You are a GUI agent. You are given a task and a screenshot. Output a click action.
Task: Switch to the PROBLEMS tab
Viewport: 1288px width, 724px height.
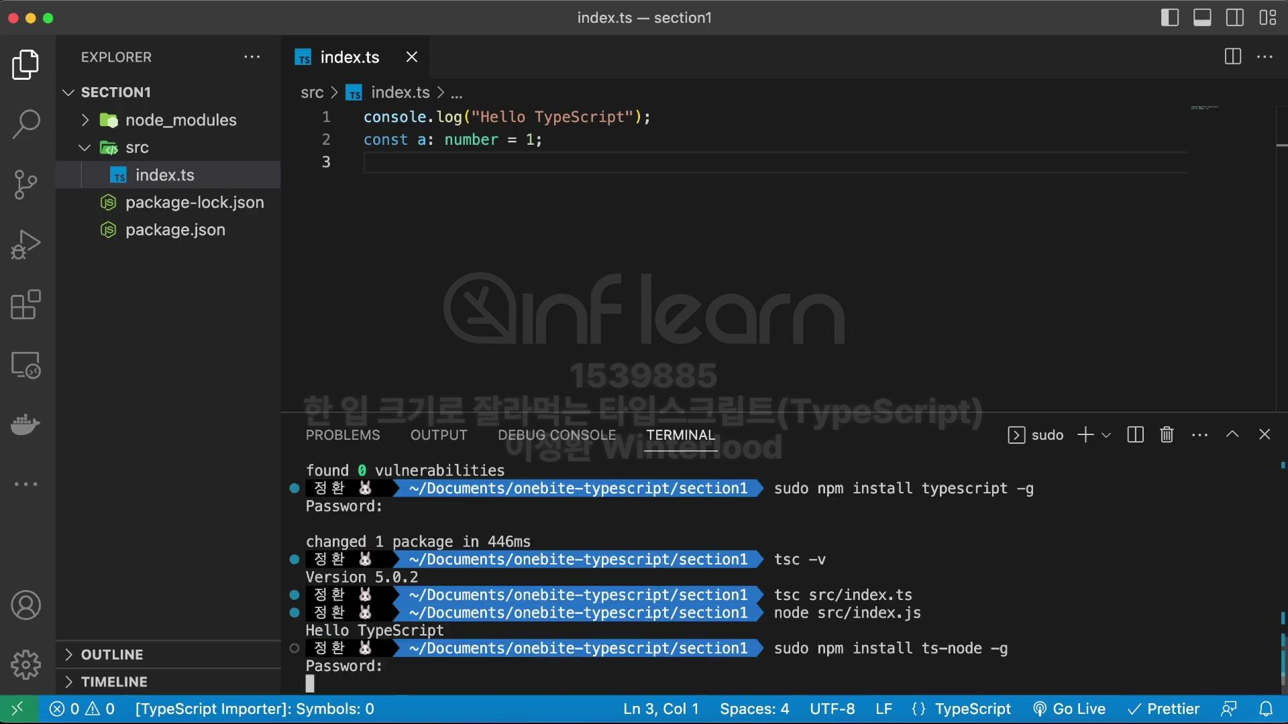click(x=342, y=435)
